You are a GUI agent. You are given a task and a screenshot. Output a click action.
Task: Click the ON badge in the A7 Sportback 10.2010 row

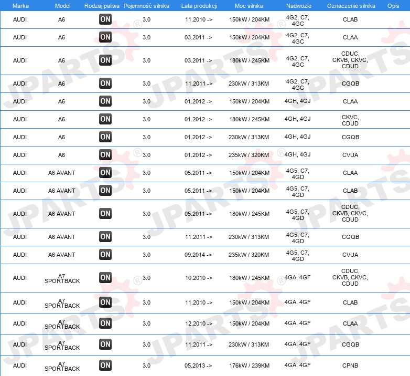tap(105, 278)
